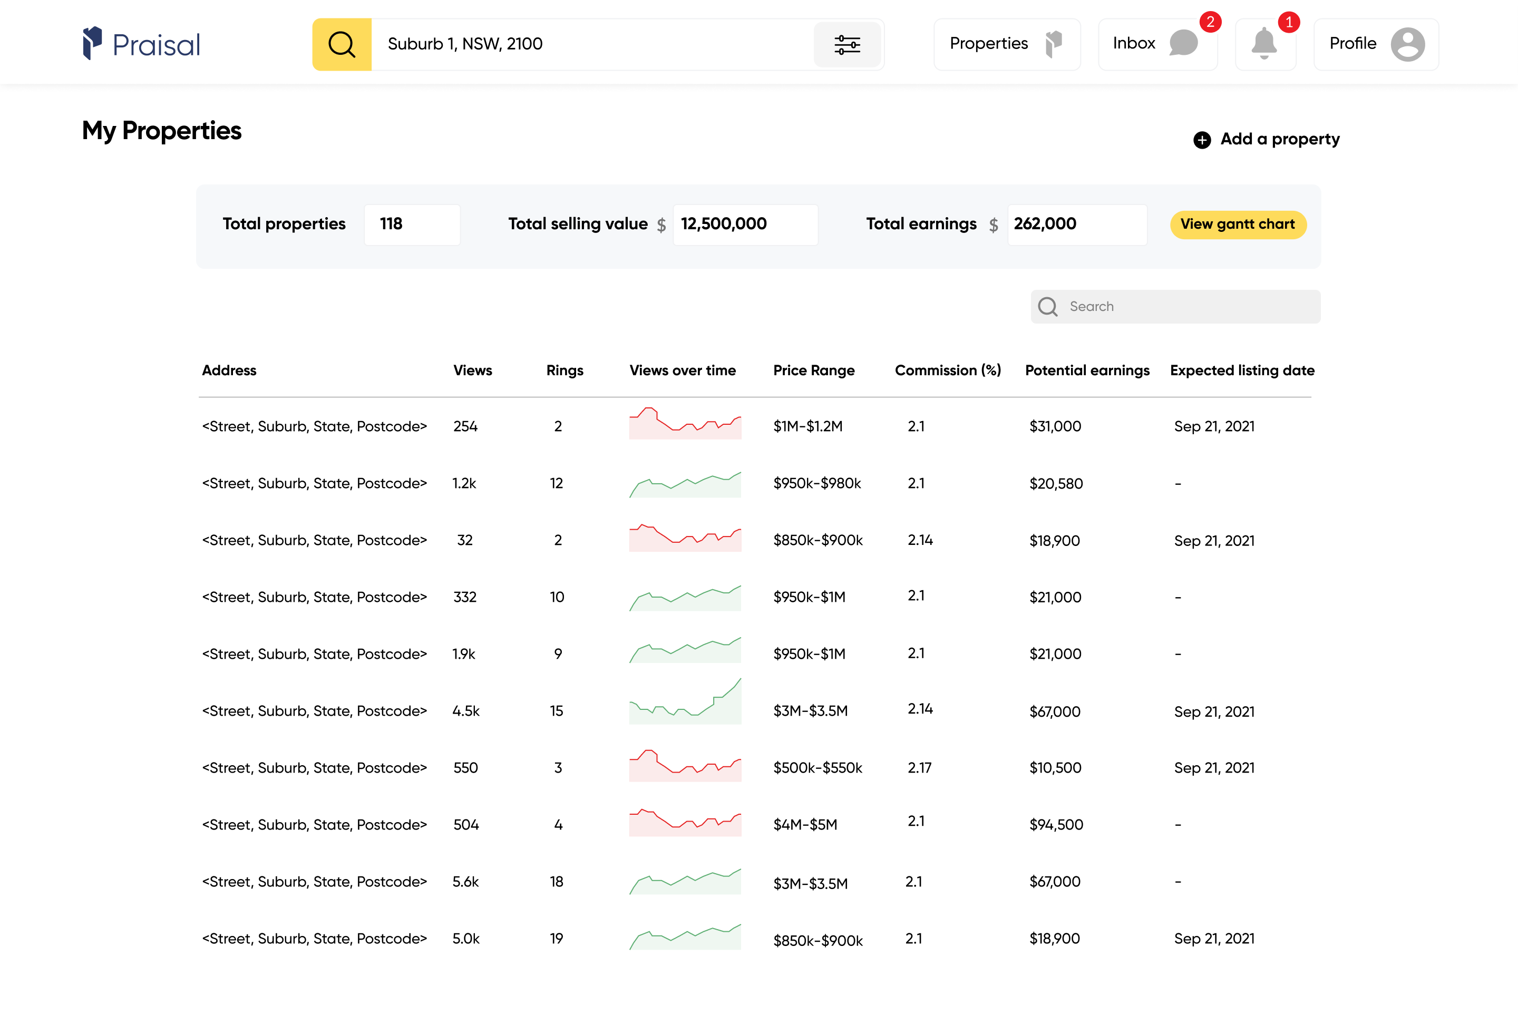Image resolution: width=1518 pixels, height=1015 pixels.
Task: Sort by Rings column header
Action: [565, 370]
